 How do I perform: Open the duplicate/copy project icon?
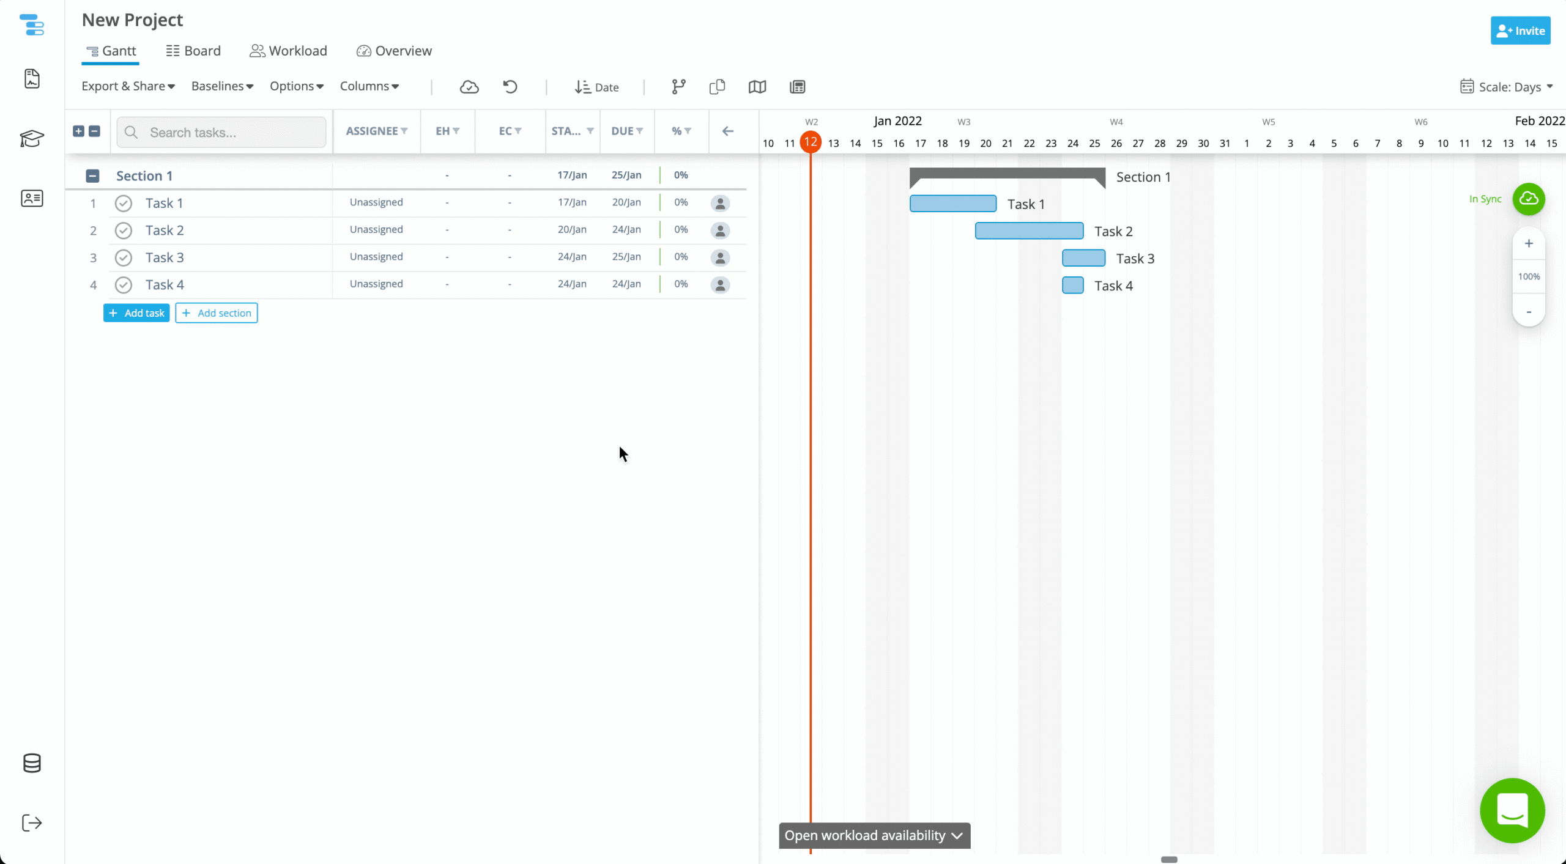tap(716, 87)
